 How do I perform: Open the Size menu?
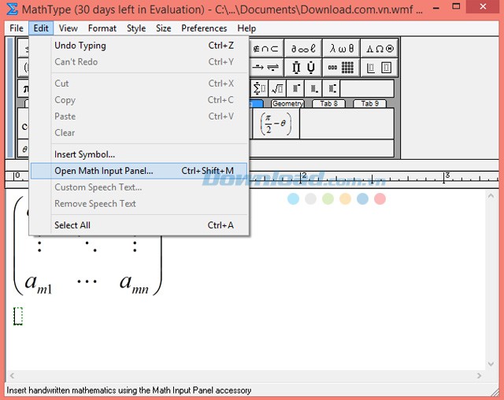coord(163,28)
